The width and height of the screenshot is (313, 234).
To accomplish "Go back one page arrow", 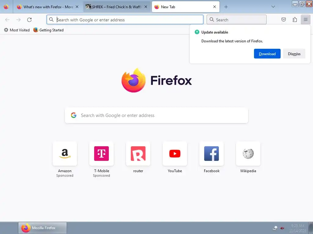I will (x=7, y=20).
